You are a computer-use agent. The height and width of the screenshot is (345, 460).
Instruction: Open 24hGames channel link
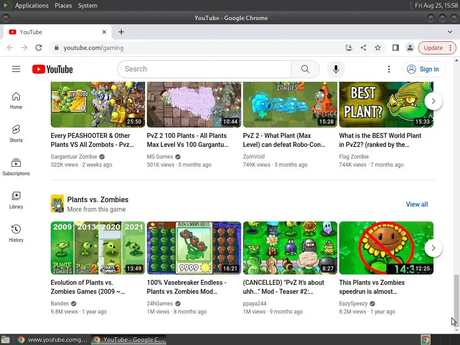(160, 304)
